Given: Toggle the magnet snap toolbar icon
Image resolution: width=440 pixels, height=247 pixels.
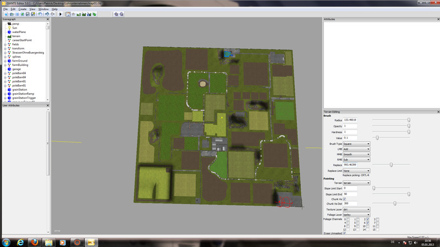Looking at the screenshot, I should click(73, 14).
